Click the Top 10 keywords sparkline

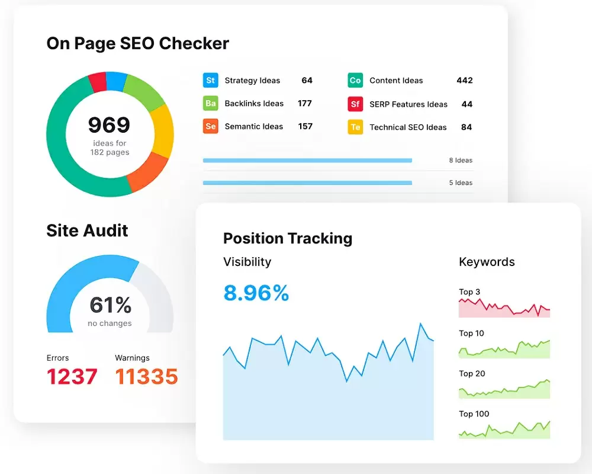pyautogui.click(x=504, y=350)
